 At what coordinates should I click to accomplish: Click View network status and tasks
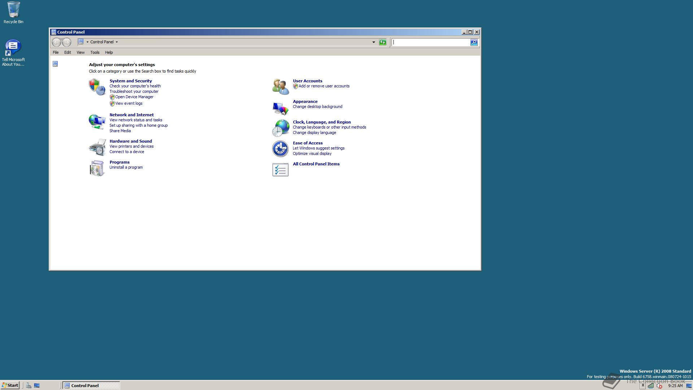pos(136,120)
